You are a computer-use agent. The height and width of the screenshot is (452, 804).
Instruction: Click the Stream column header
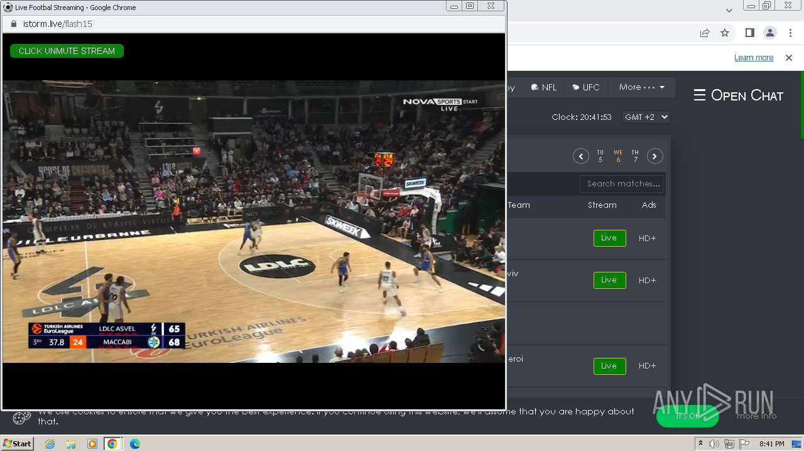point(602,205)
